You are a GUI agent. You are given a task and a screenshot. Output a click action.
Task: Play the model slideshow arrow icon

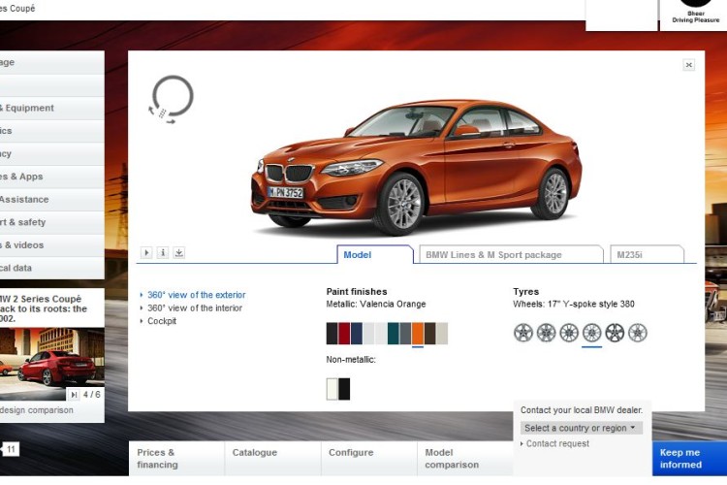(x=146, y=252)
